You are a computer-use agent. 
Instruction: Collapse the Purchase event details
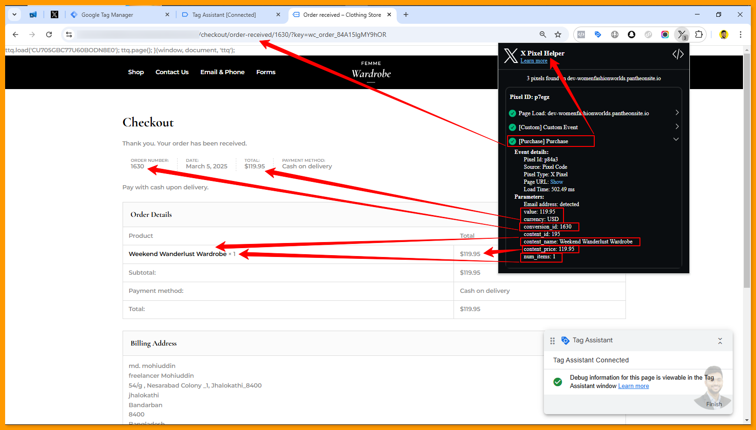click(676, 139)
